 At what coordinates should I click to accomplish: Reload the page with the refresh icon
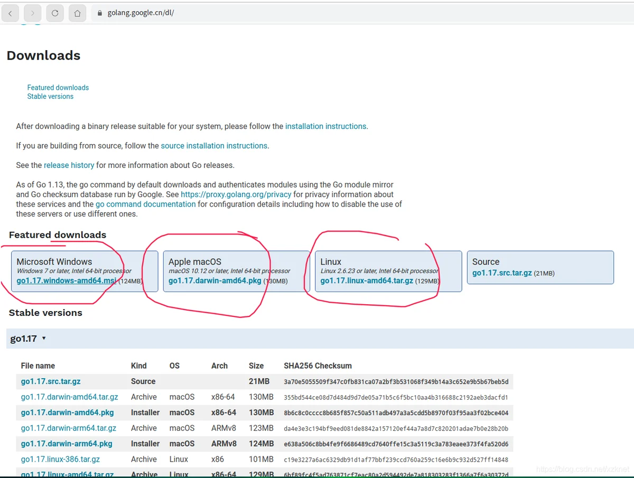[x=55, y=13]
